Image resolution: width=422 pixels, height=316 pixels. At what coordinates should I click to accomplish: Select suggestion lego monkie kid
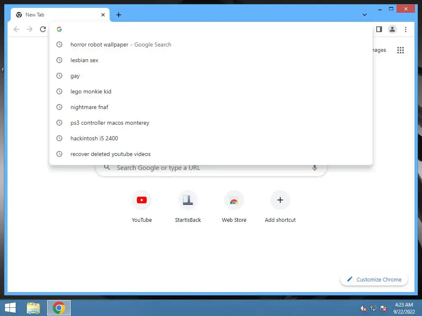click(211, 91)
